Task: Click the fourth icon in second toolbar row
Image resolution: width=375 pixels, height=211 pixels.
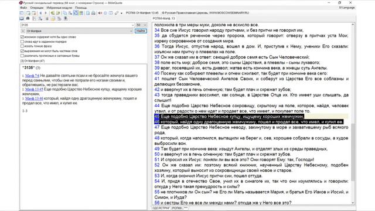Action: point(40,19)
